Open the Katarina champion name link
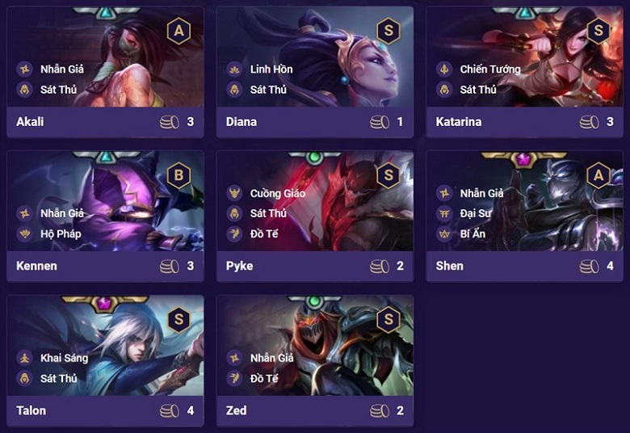Image resolution: width=630 pixels, height=433 pixels. click(459, 122)
